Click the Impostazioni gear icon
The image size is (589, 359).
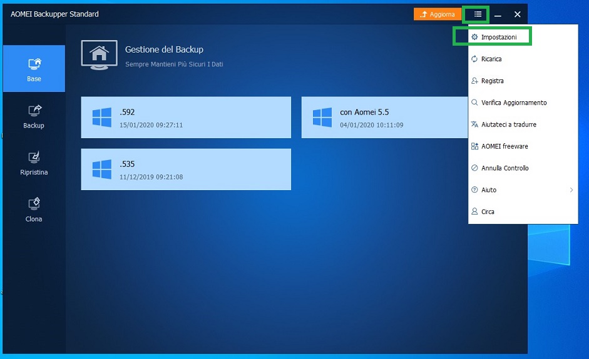[x=474, y=37]
